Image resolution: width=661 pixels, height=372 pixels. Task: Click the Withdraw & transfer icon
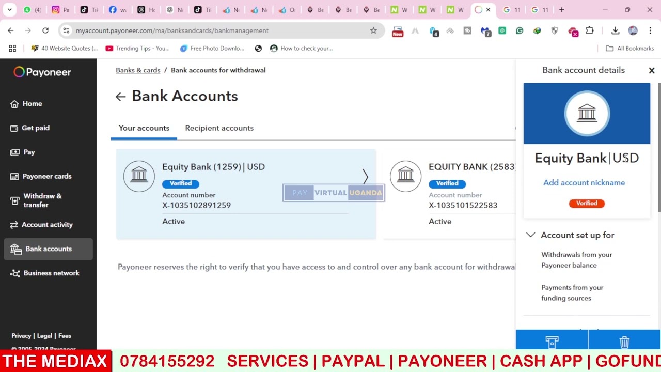point(14,200)
